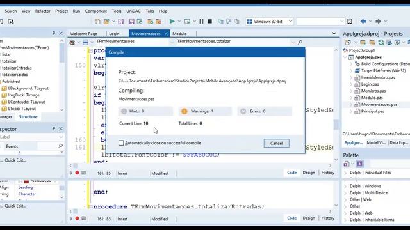The height and width of the screenshot is (230, 410).
Task: Switch to the Data Exp... tab
Action: coord(398,142)
